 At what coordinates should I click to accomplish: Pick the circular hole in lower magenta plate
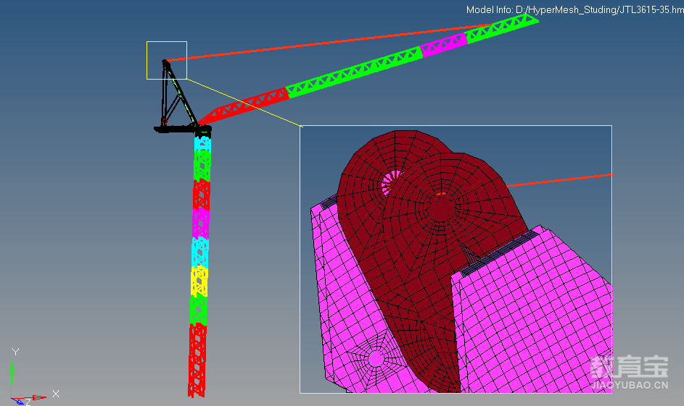coord(376,358)
